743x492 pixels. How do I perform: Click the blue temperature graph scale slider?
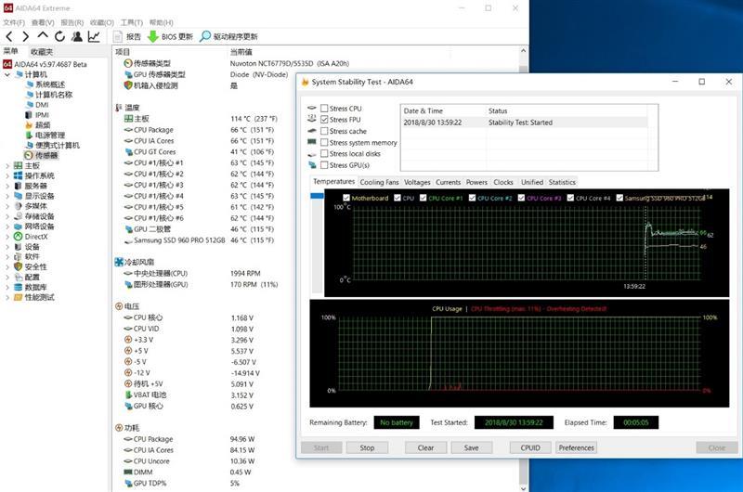[319, 195]
